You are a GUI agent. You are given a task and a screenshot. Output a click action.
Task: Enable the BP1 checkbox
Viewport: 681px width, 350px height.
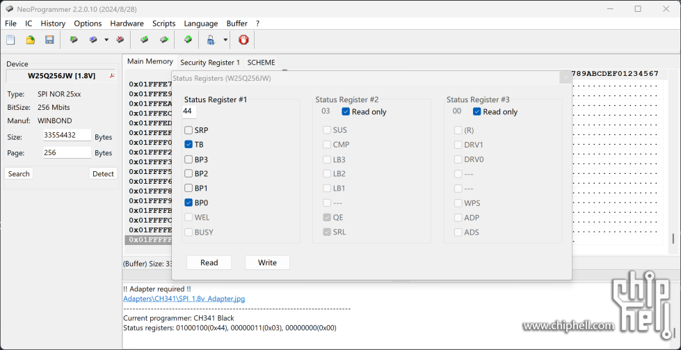pyautogui.click(x=189, y=188)
